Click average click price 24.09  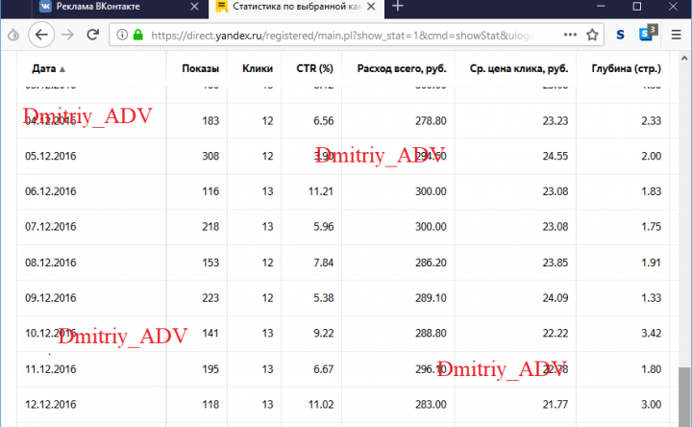(x=556, y=298)
